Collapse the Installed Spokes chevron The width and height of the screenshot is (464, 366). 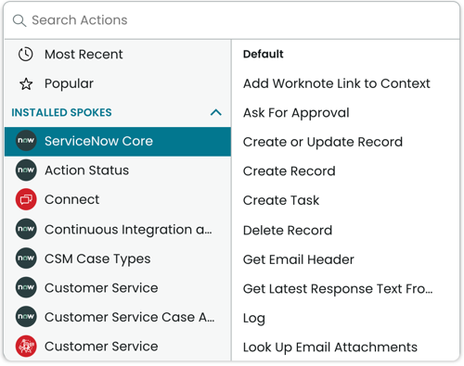216,112
